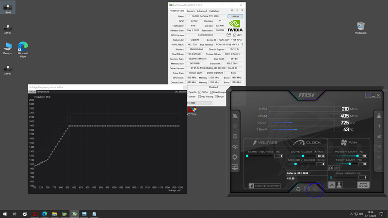Click the Curve Editor button in Afterburner

[264, 186]
